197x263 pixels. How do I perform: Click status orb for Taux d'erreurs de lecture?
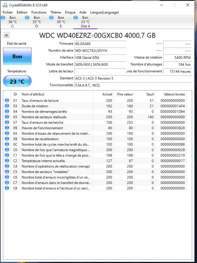(x=7, y=101)
